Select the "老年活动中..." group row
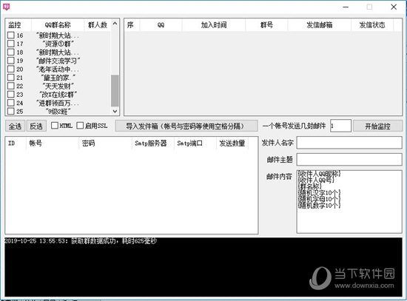The width and height of the screenshot is (407, 301). coord(58,69)
